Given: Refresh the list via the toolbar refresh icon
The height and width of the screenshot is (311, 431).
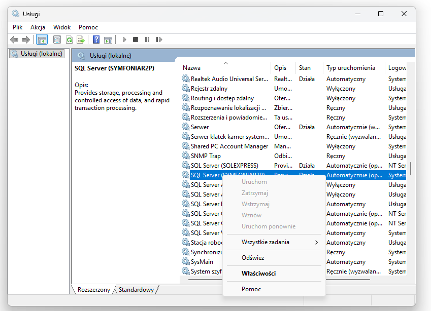Looking at the screenshot, I should (x=69, y=40).
